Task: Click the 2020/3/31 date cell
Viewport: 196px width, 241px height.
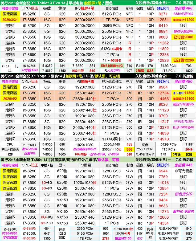Action: click(x=10, y=20)
